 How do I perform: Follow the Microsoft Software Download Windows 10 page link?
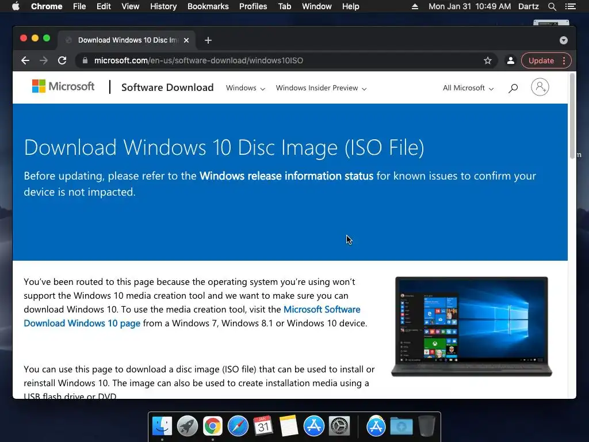pyautogui.click(x=192, y=316)
